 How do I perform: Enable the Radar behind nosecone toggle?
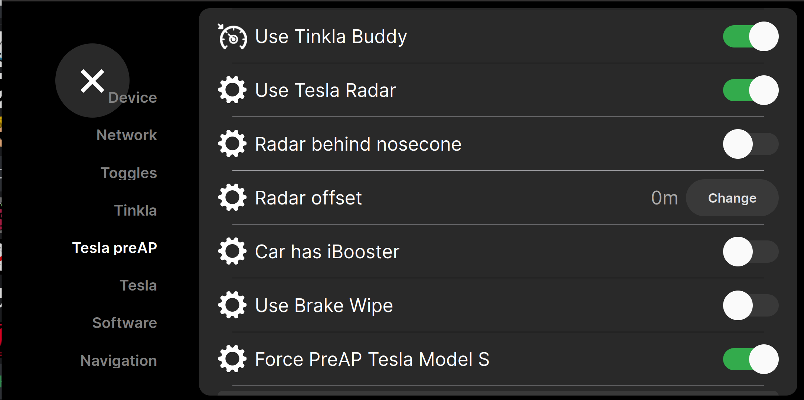751,144
